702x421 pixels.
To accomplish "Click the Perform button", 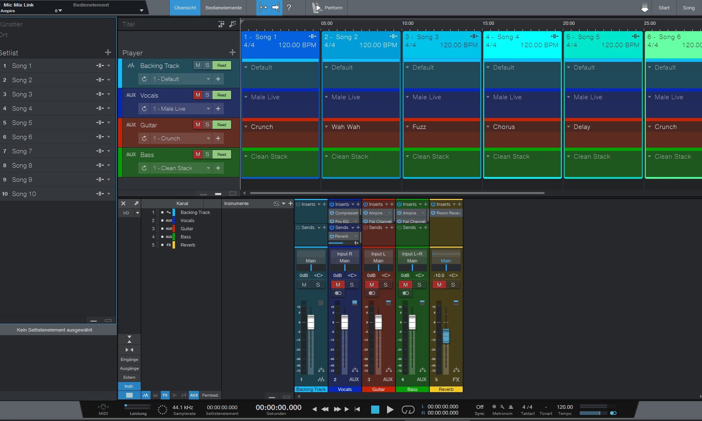I will [328, 8].
